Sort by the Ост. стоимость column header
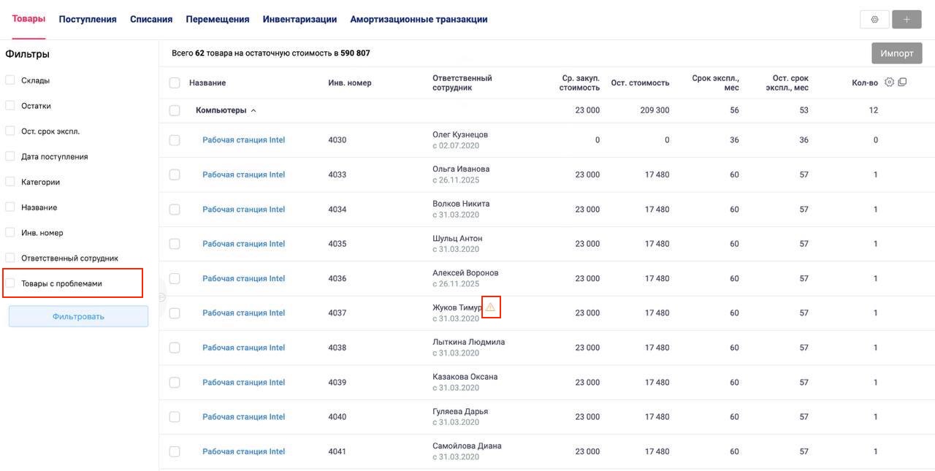This screenshot has height=471, width=935. click(x=640, y=83)
